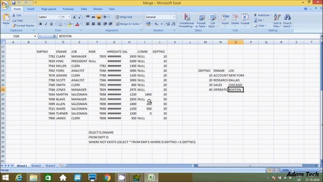Click Decrease Indent icon

pyautogui.click(x=105, y=24)
